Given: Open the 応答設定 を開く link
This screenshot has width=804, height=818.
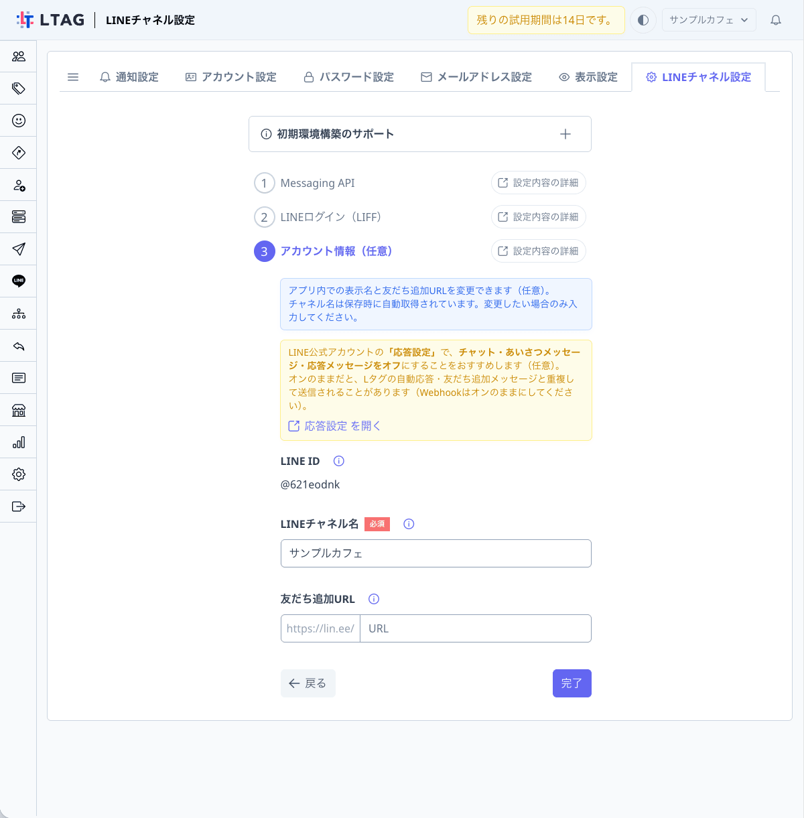Looking at the screenshot, I should pyautogui.click(x=334, y=426).
